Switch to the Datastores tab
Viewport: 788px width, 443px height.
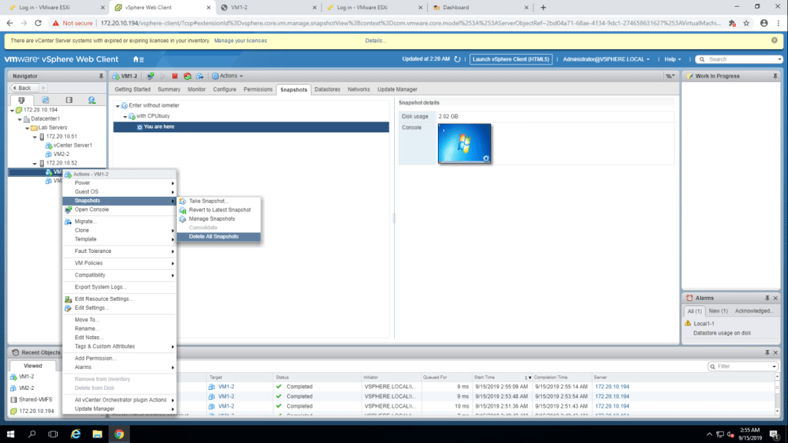(327, 89)
